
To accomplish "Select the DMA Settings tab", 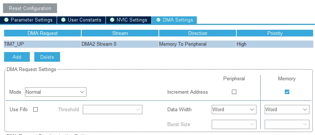I will coord(174,20).
